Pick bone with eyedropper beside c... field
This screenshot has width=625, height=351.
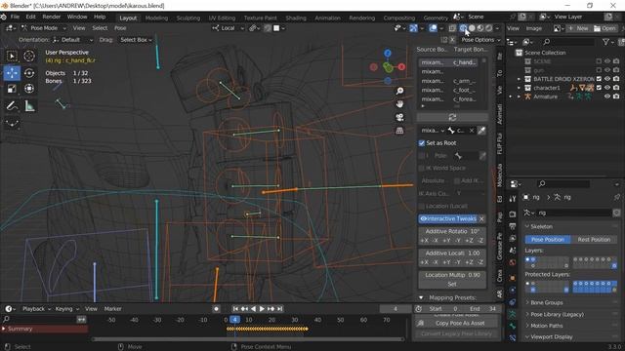pyautogui.click(x=481, y=131)
